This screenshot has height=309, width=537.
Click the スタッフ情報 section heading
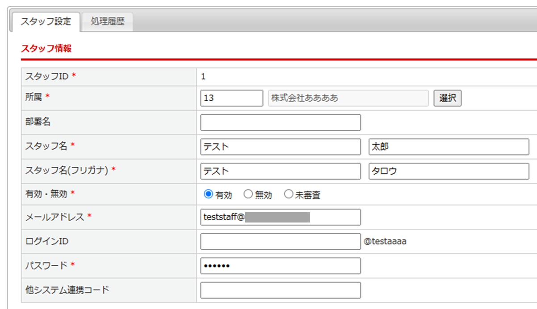(x=46, y=49)
